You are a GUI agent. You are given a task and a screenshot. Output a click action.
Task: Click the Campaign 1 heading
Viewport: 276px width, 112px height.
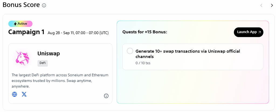click(26, 32)
